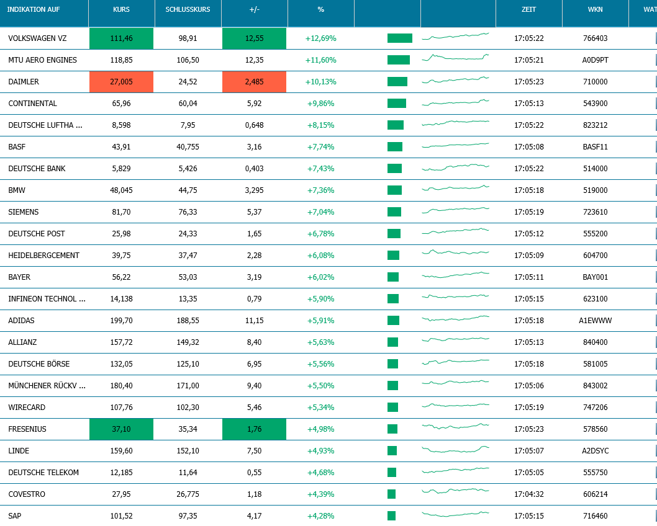The height and width of the screenshot is (526, 657).
Task: Click the green performance bar for SAP
Action: click(x=391, y=516)
